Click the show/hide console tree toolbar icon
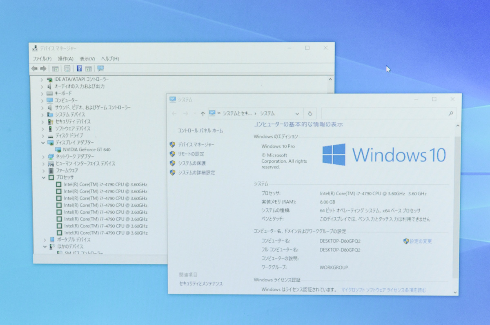 point(55,69)
